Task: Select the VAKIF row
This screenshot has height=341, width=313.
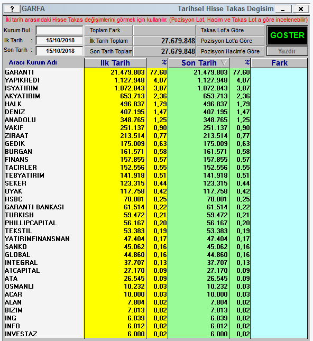Action: pyautogui.click(x=156, y=128)
